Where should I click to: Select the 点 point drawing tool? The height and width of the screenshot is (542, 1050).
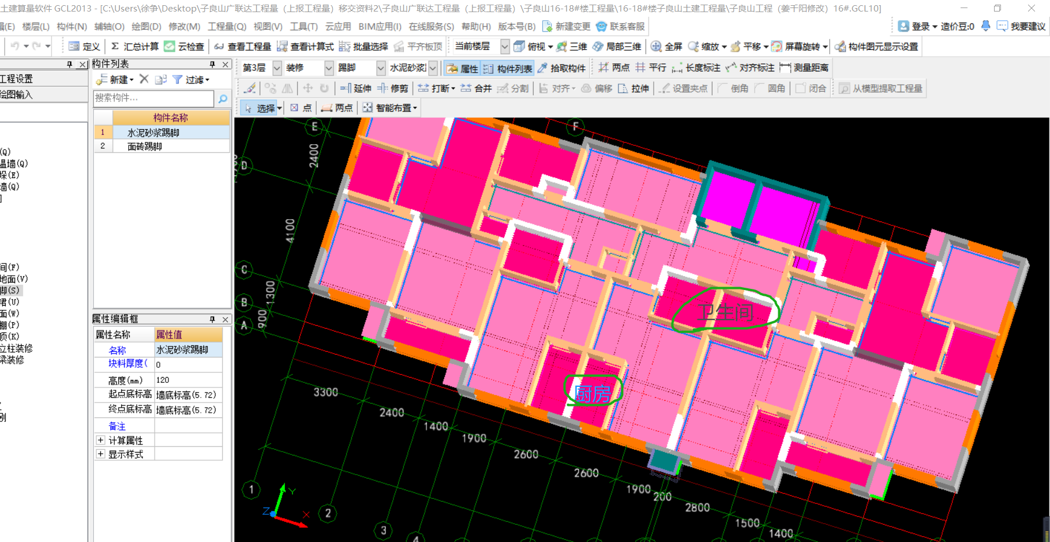[x=301, y=108]
